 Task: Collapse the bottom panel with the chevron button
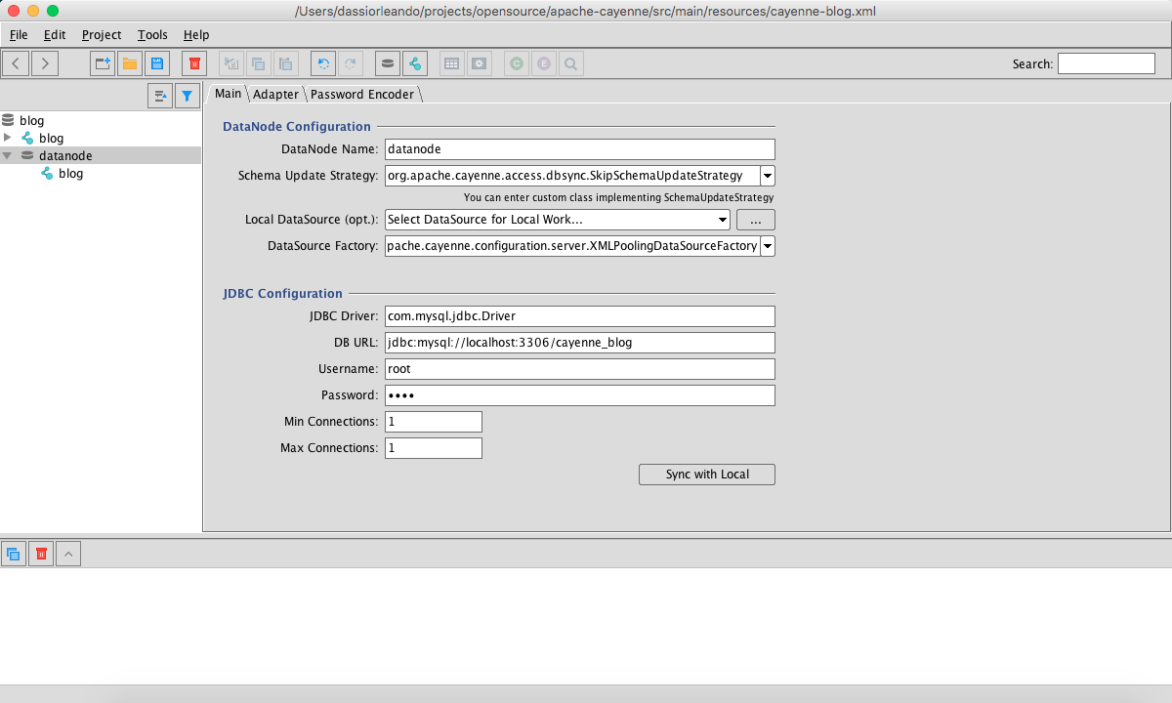point(68,554)
